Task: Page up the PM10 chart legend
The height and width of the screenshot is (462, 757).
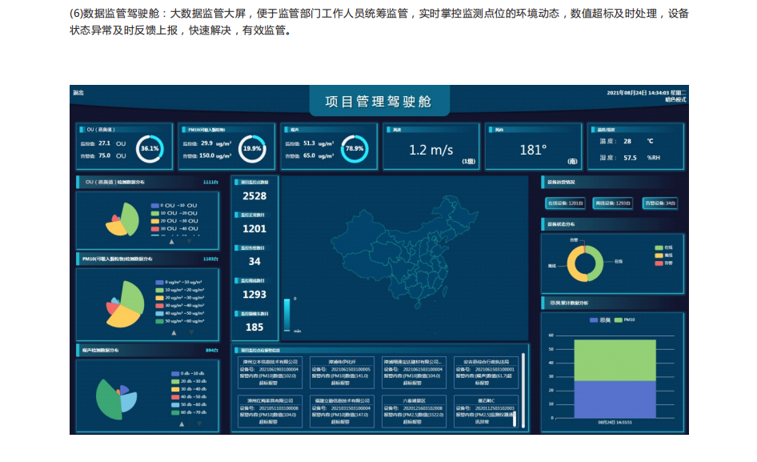Action: [174, 332]
